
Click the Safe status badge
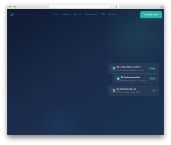point(152,68)
